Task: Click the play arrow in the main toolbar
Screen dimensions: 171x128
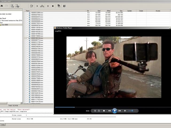Action: click(37, 6)
